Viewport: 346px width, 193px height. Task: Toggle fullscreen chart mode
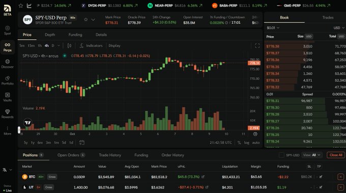click(x=257, y=46)
